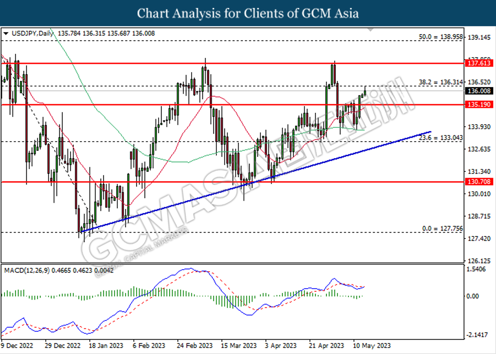Click the 10 May 2023 date label
The image size is (496, 354).
372,345
